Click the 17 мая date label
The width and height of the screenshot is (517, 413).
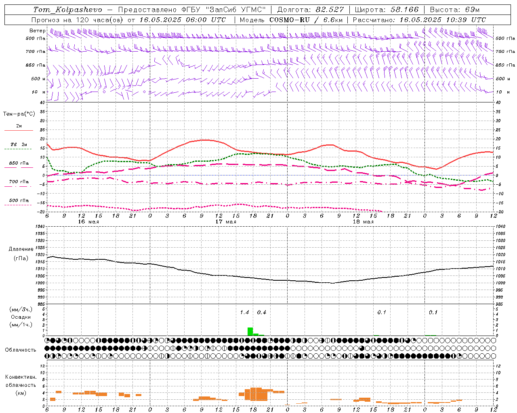226,222
